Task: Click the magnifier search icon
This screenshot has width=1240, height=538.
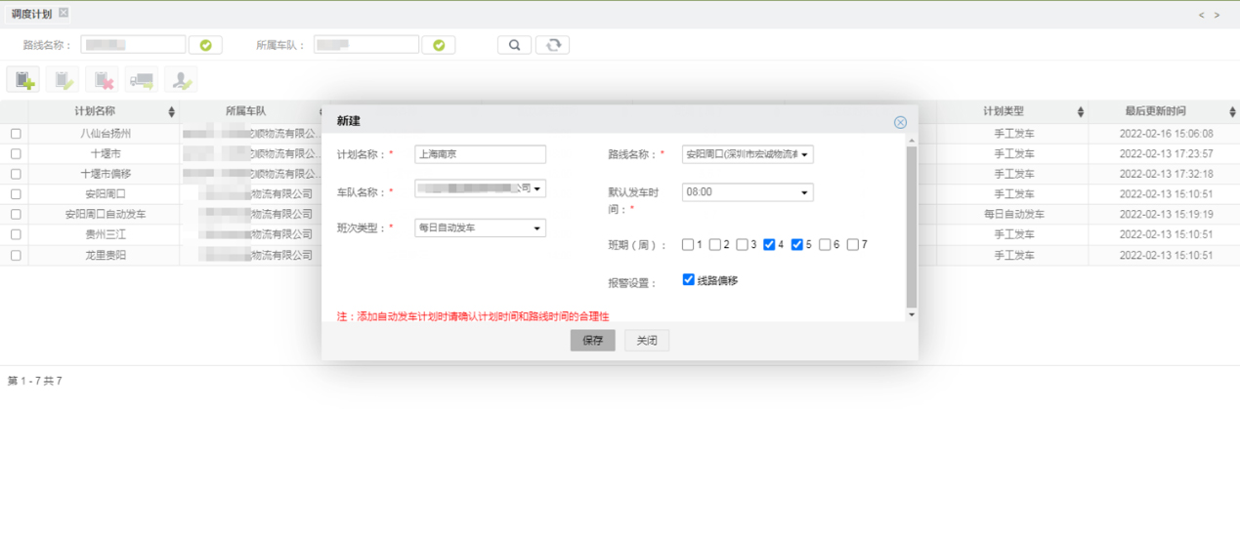Action: point(514,45)
